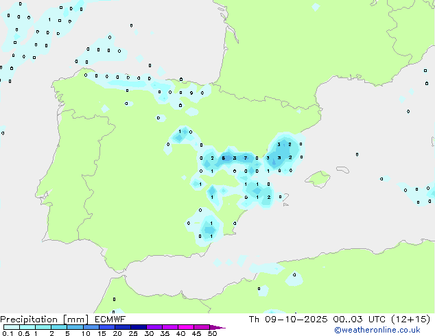Pick the legend swatch starting at 5
Viewport: 435px width, 336px height.
pos(75,327)
